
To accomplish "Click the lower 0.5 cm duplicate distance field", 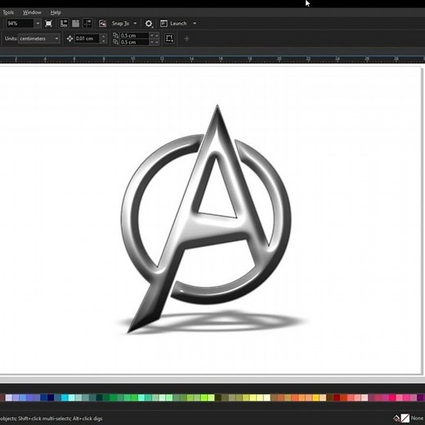I will point(135,42).
